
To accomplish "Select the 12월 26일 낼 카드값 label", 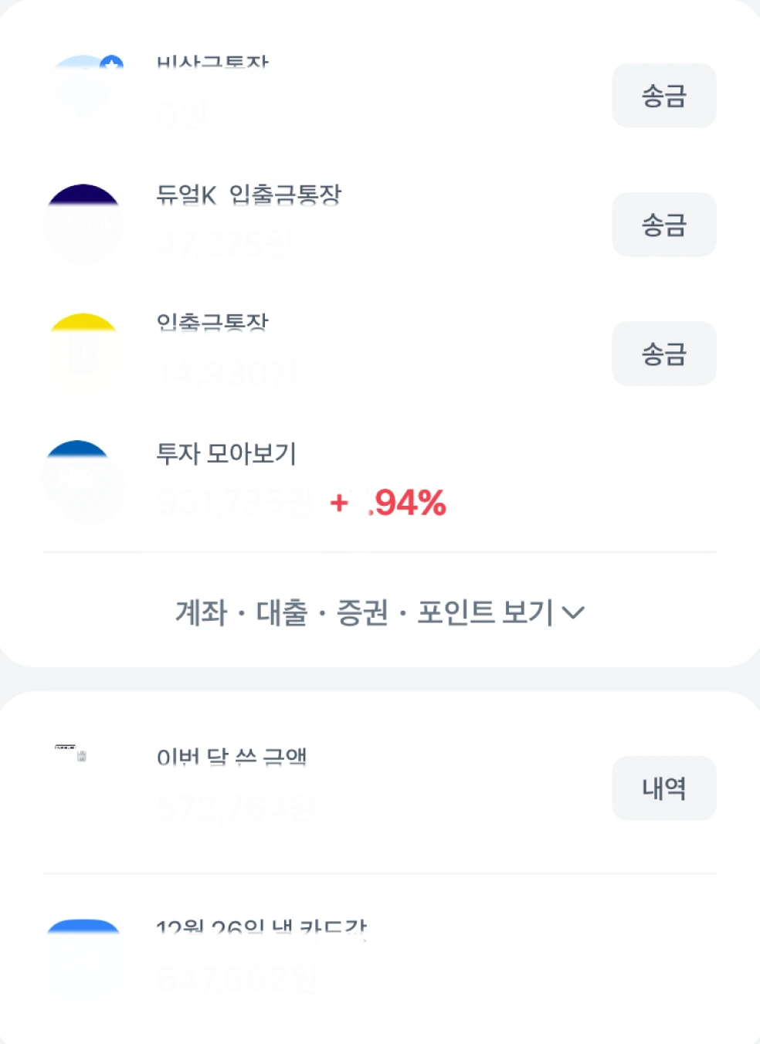I will pos(261,928).
